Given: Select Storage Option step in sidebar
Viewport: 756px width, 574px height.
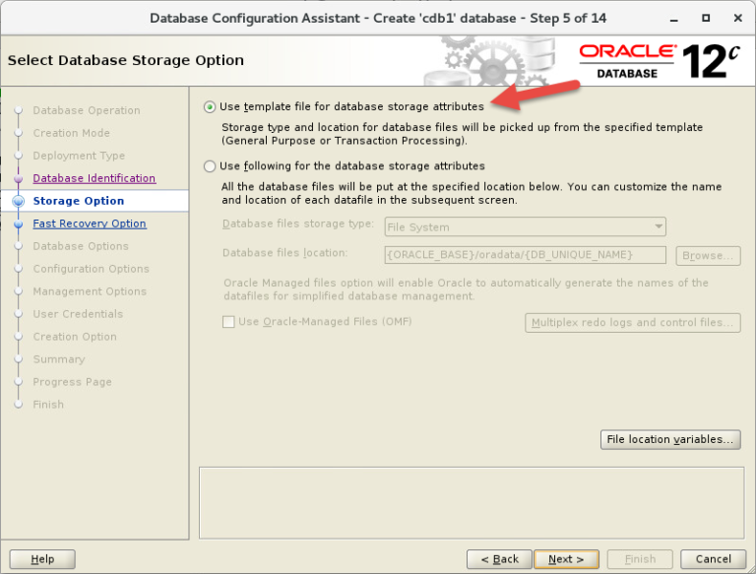Looking at the screenshot, I should point(78,201).
